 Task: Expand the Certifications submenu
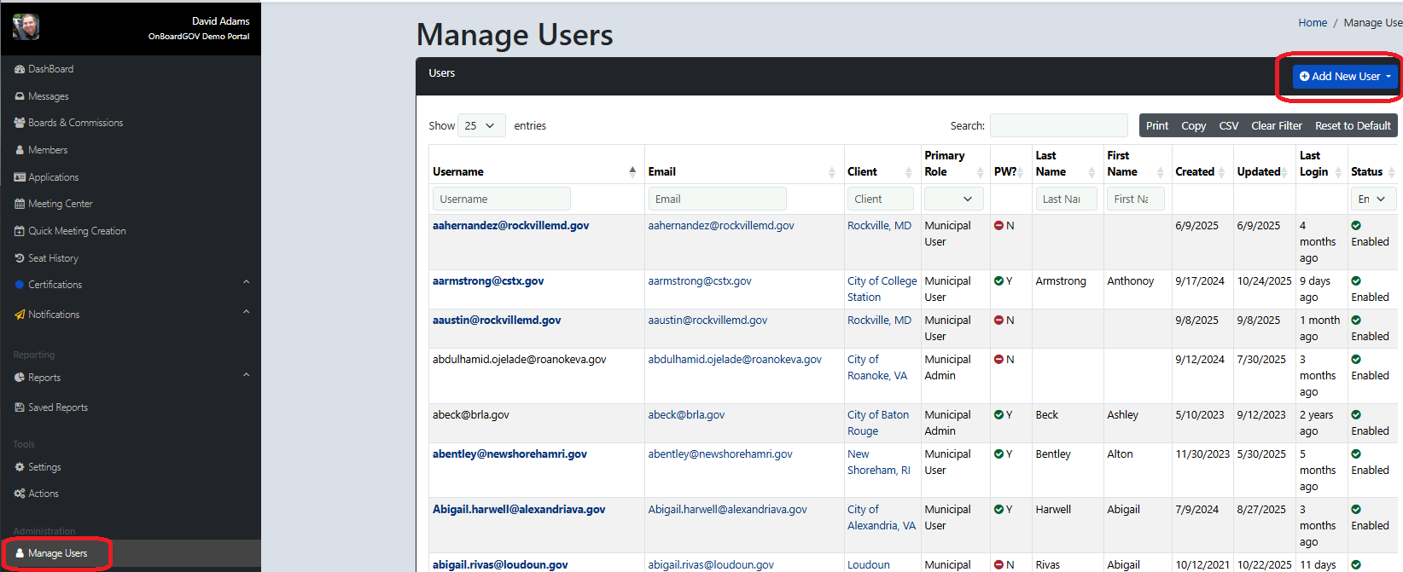pos(246,283)
